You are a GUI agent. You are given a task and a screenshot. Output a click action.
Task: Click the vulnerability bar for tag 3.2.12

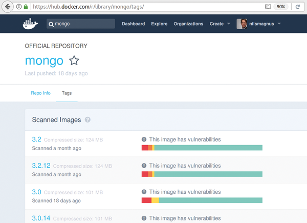click(x=202, y=174)
